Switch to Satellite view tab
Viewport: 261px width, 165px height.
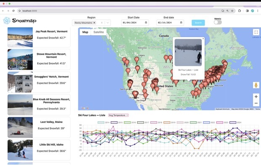(99, 32)
